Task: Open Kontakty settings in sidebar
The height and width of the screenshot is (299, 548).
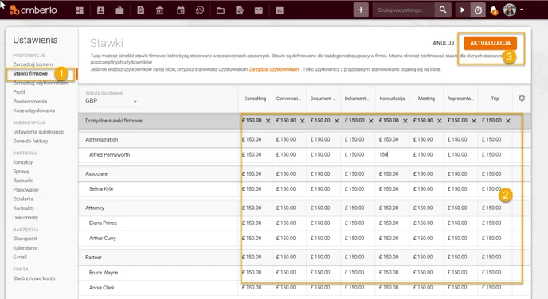Action: (23, 162)
